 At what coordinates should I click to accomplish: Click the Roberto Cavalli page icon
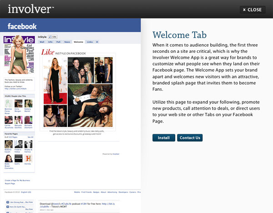point(9,144)
